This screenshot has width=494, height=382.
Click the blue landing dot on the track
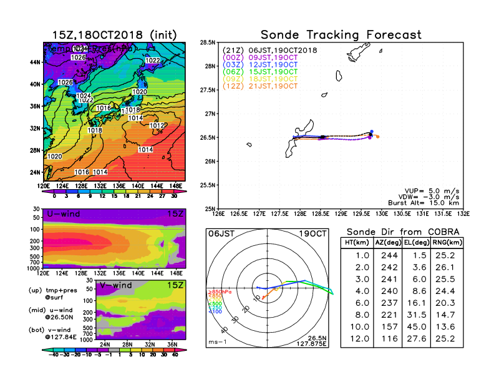point(372,132)
